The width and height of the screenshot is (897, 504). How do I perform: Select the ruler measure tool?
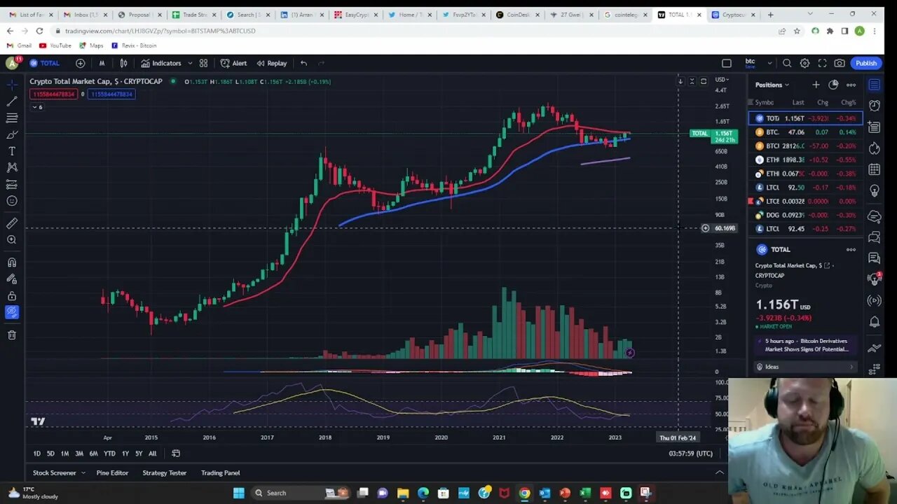click(12, 223)
